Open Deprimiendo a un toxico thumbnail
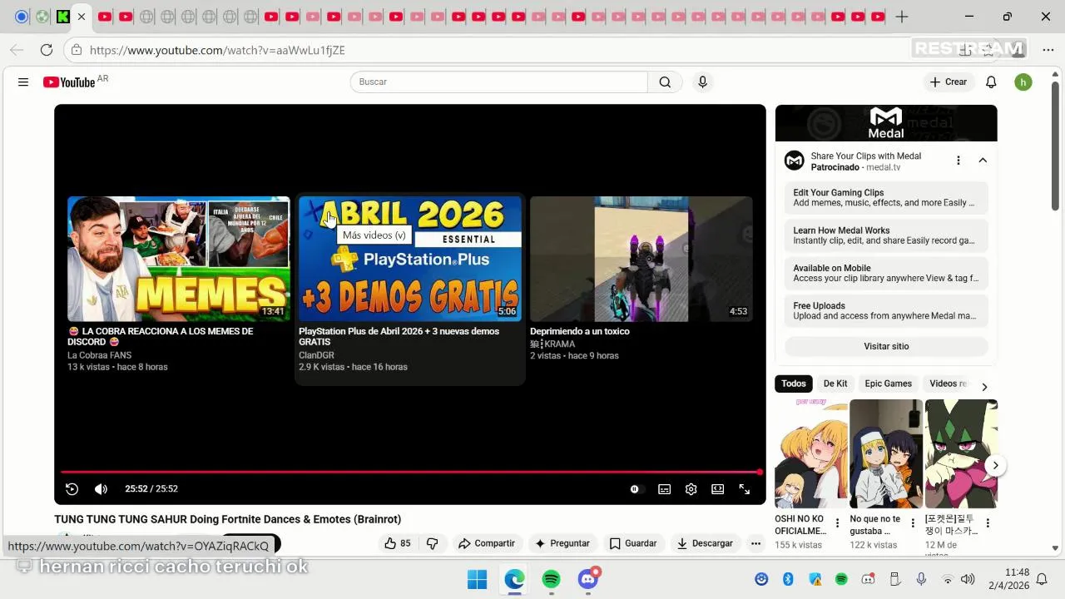Viewport: 1065px width, 599px height. pyautogui.click(x=641, y=259)
